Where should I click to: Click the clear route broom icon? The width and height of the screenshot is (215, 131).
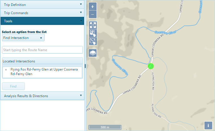pyautogui.click(x=93, y=41)
